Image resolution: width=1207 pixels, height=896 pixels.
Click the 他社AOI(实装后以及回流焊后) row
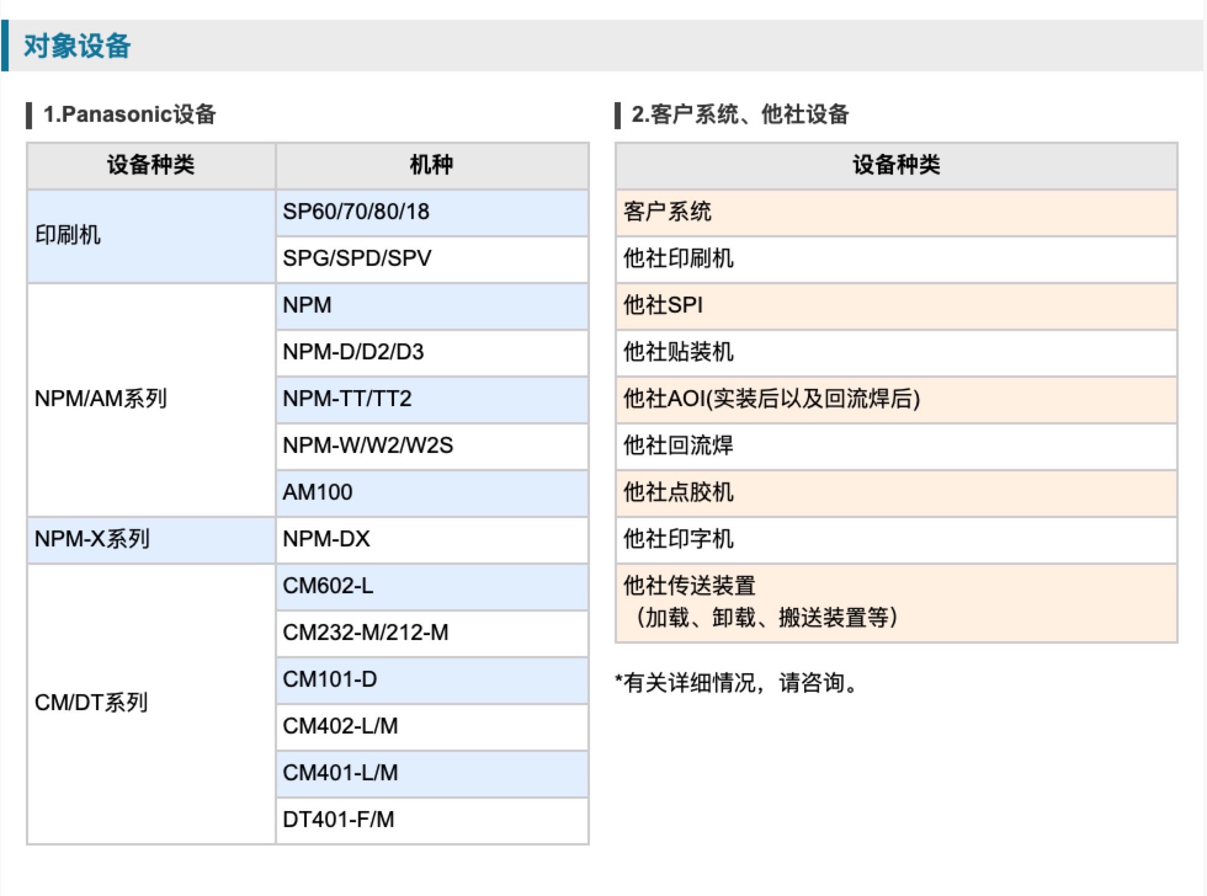click(x=896, y=399)
